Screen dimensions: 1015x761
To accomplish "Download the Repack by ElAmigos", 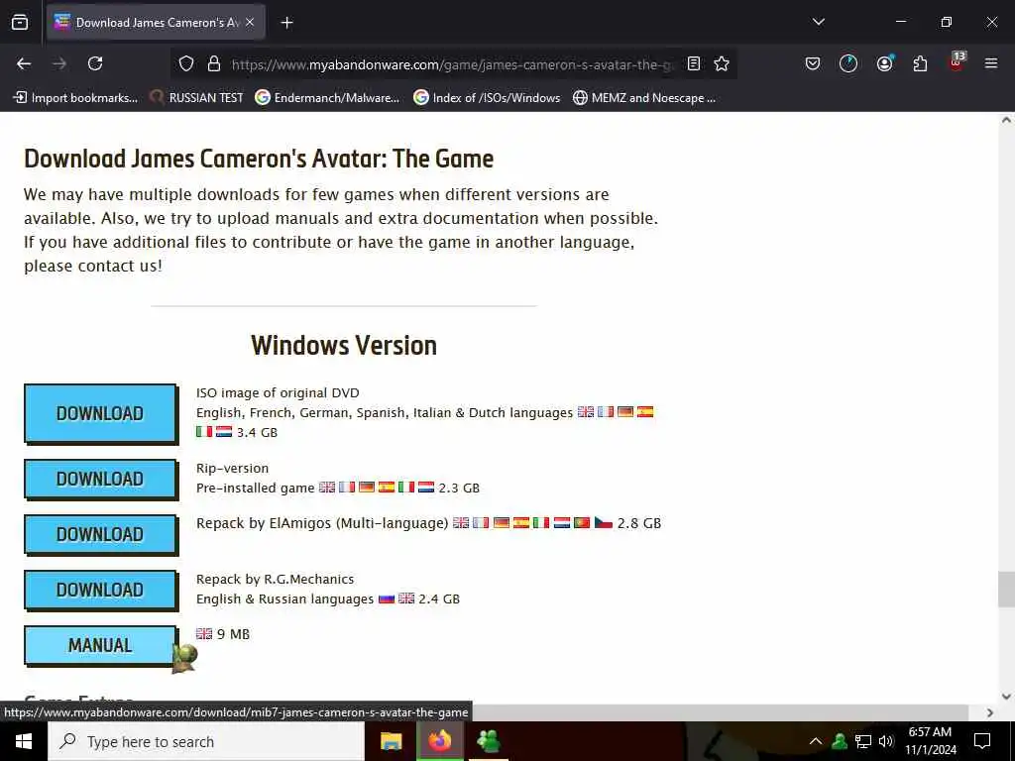I will pyautogui.click(x=100, y=534).
